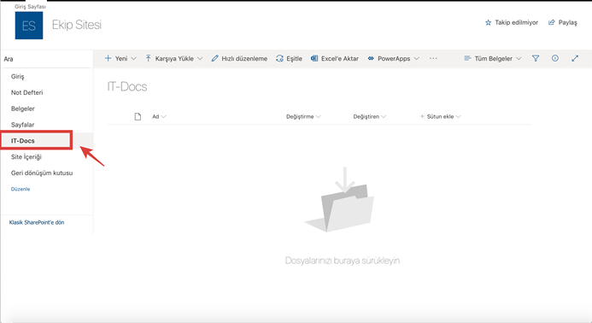This screenshot has height=323, width=592.
Task: Open the more options ellipsis in the toolbar
Action: point(433,58)
